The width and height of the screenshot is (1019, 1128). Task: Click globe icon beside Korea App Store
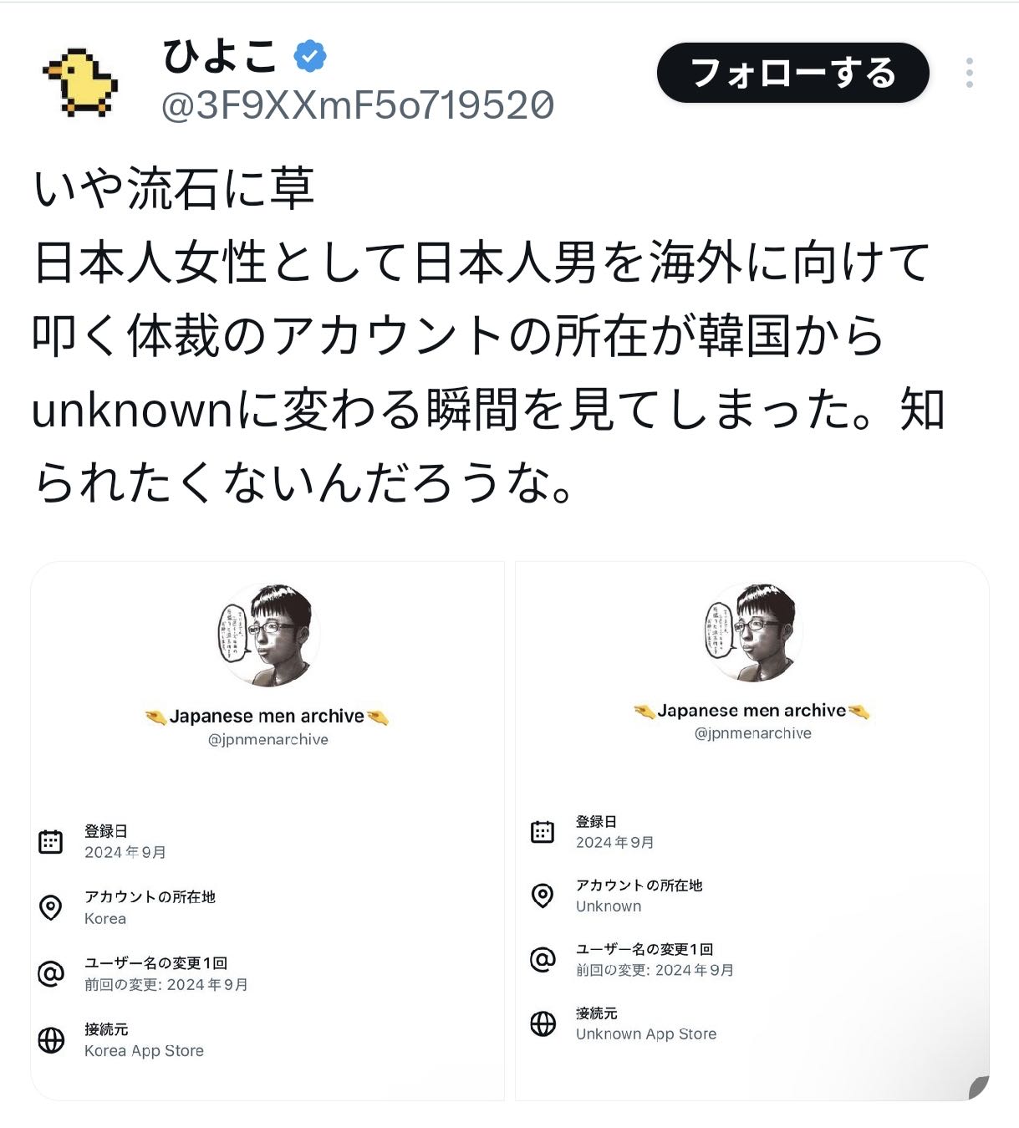tap(51, 1039)
